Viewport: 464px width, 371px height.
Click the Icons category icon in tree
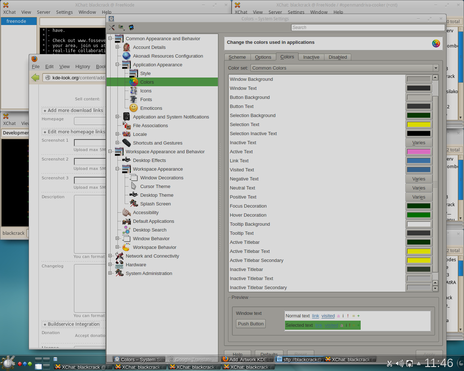[x=134, y=91]
